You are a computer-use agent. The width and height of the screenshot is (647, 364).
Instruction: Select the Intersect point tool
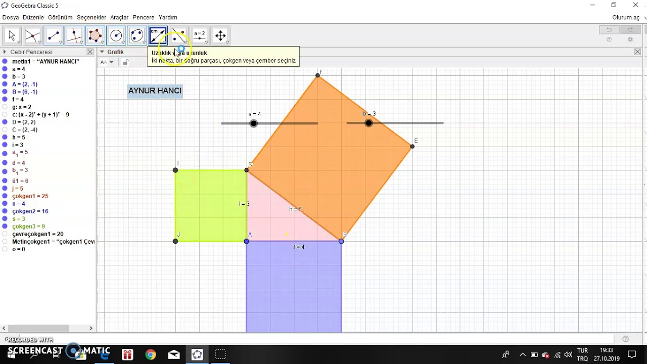click(x=32, y=35)
